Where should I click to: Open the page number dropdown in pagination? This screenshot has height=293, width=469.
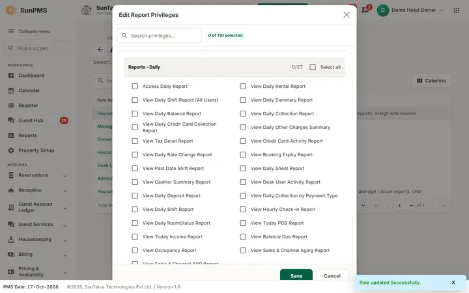pyautogui.click(x=404, y=205)
